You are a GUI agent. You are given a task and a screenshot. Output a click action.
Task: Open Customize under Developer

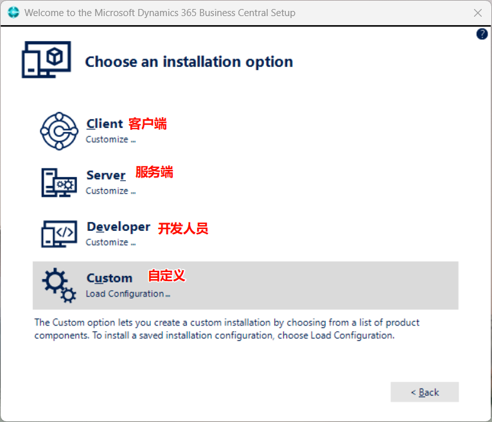[x=110, y=243]
